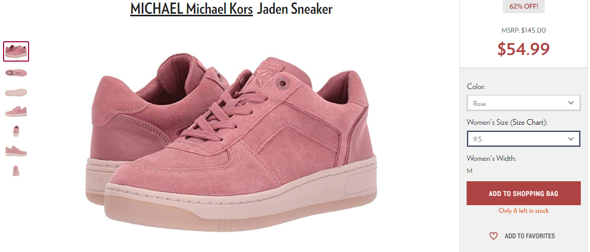Click the 62% OFF badge
Viewport: 590px width, 252px height.
pyautogui.click(x=523, y=7)
